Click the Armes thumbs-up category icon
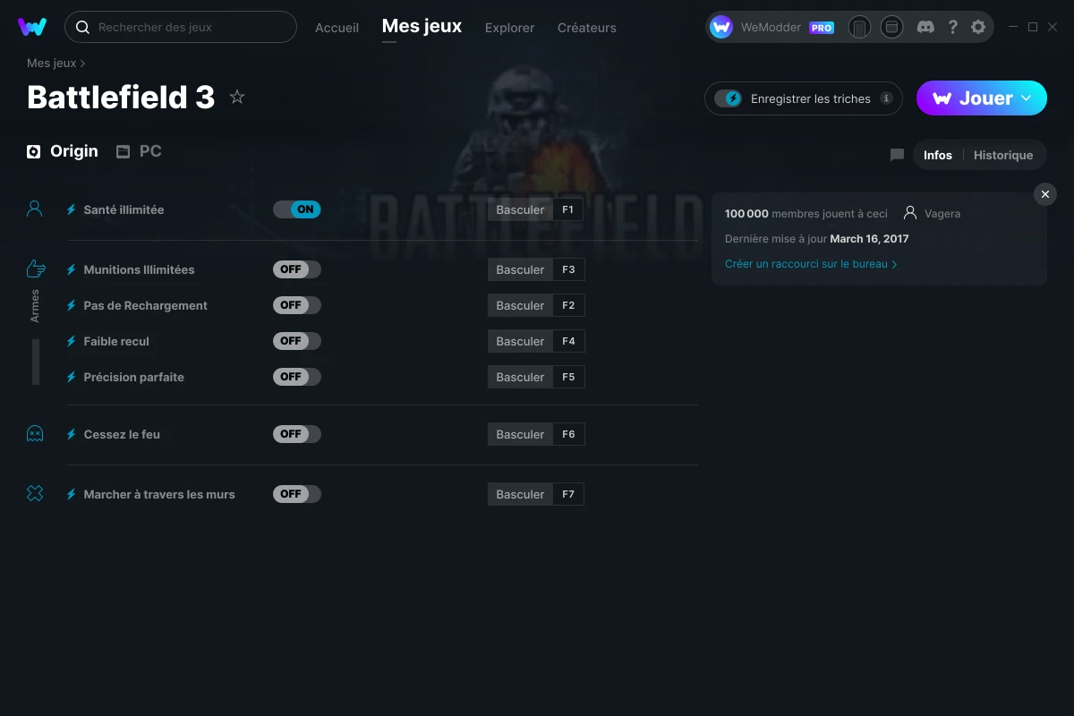This screenshot has width=1074, height=716. 35,268
